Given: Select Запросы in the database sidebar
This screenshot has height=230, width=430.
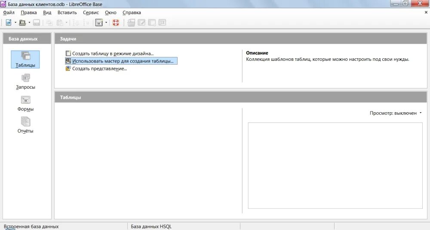Looking at the screenshot, I should 25,81.
